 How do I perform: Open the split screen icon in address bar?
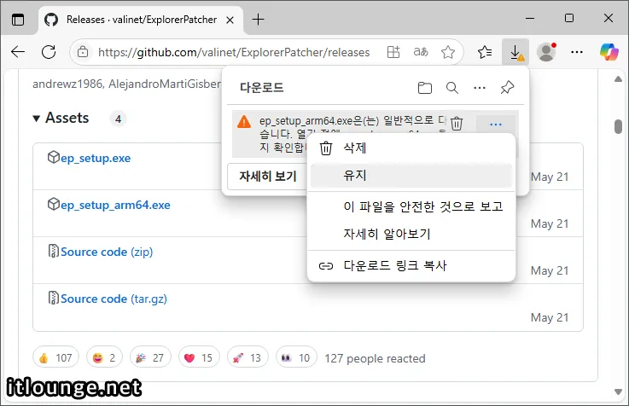point(393,52)
